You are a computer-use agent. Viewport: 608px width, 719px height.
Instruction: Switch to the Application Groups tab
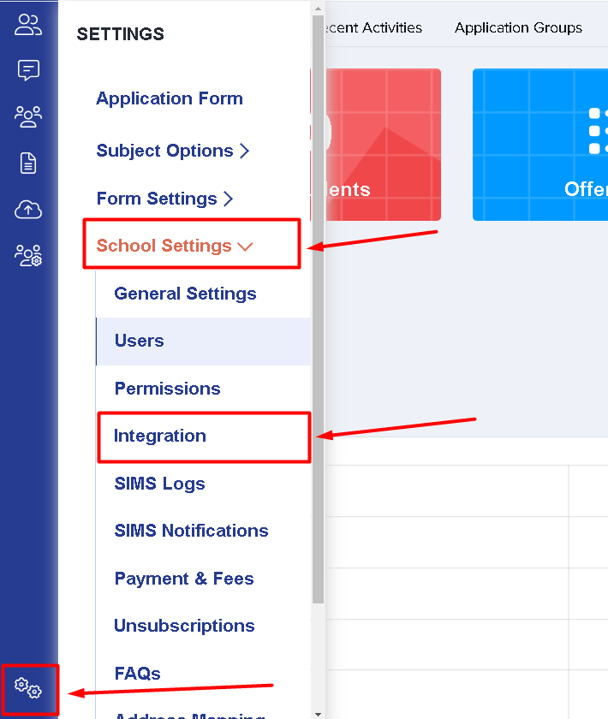[x=518, y=27]
